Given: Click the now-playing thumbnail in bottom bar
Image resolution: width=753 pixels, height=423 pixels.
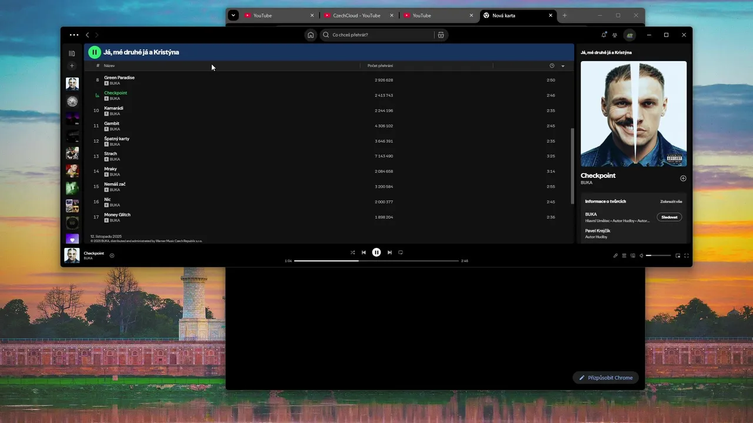Looking at the screenshot, I should 72,256.
